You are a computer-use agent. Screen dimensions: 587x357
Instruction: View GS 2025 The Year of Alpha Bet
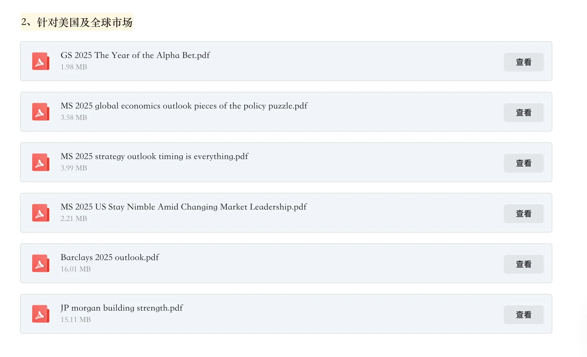523,62
